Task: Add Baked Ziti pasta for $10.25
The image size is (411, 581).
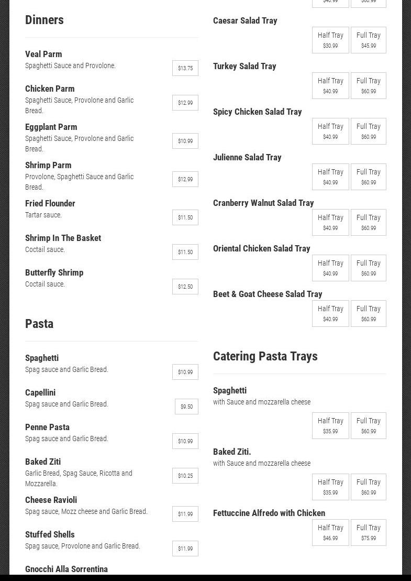Action: tap(185, 476)
